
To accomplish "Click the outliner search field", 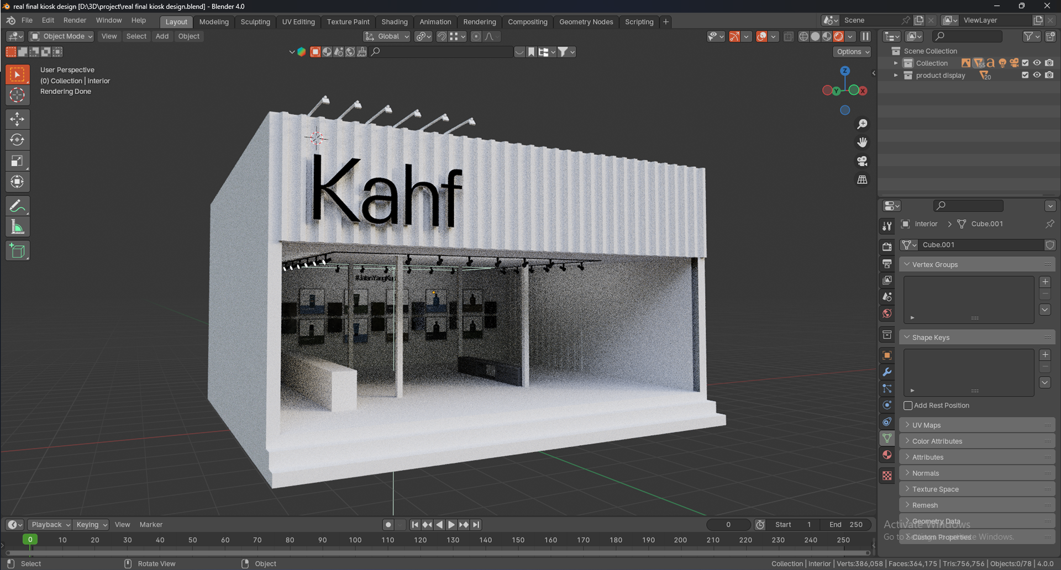I will pyautogui.click(x=967, y=36).
